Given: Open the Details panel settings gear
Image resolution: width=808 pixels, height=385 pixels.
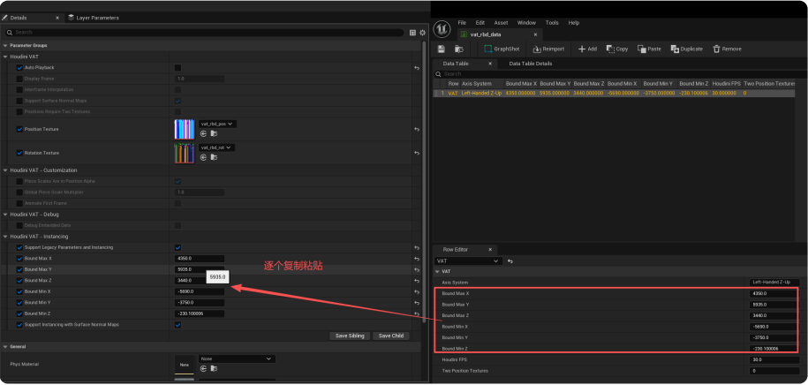Looking at the screenshot, I should [x=422, y=33].
